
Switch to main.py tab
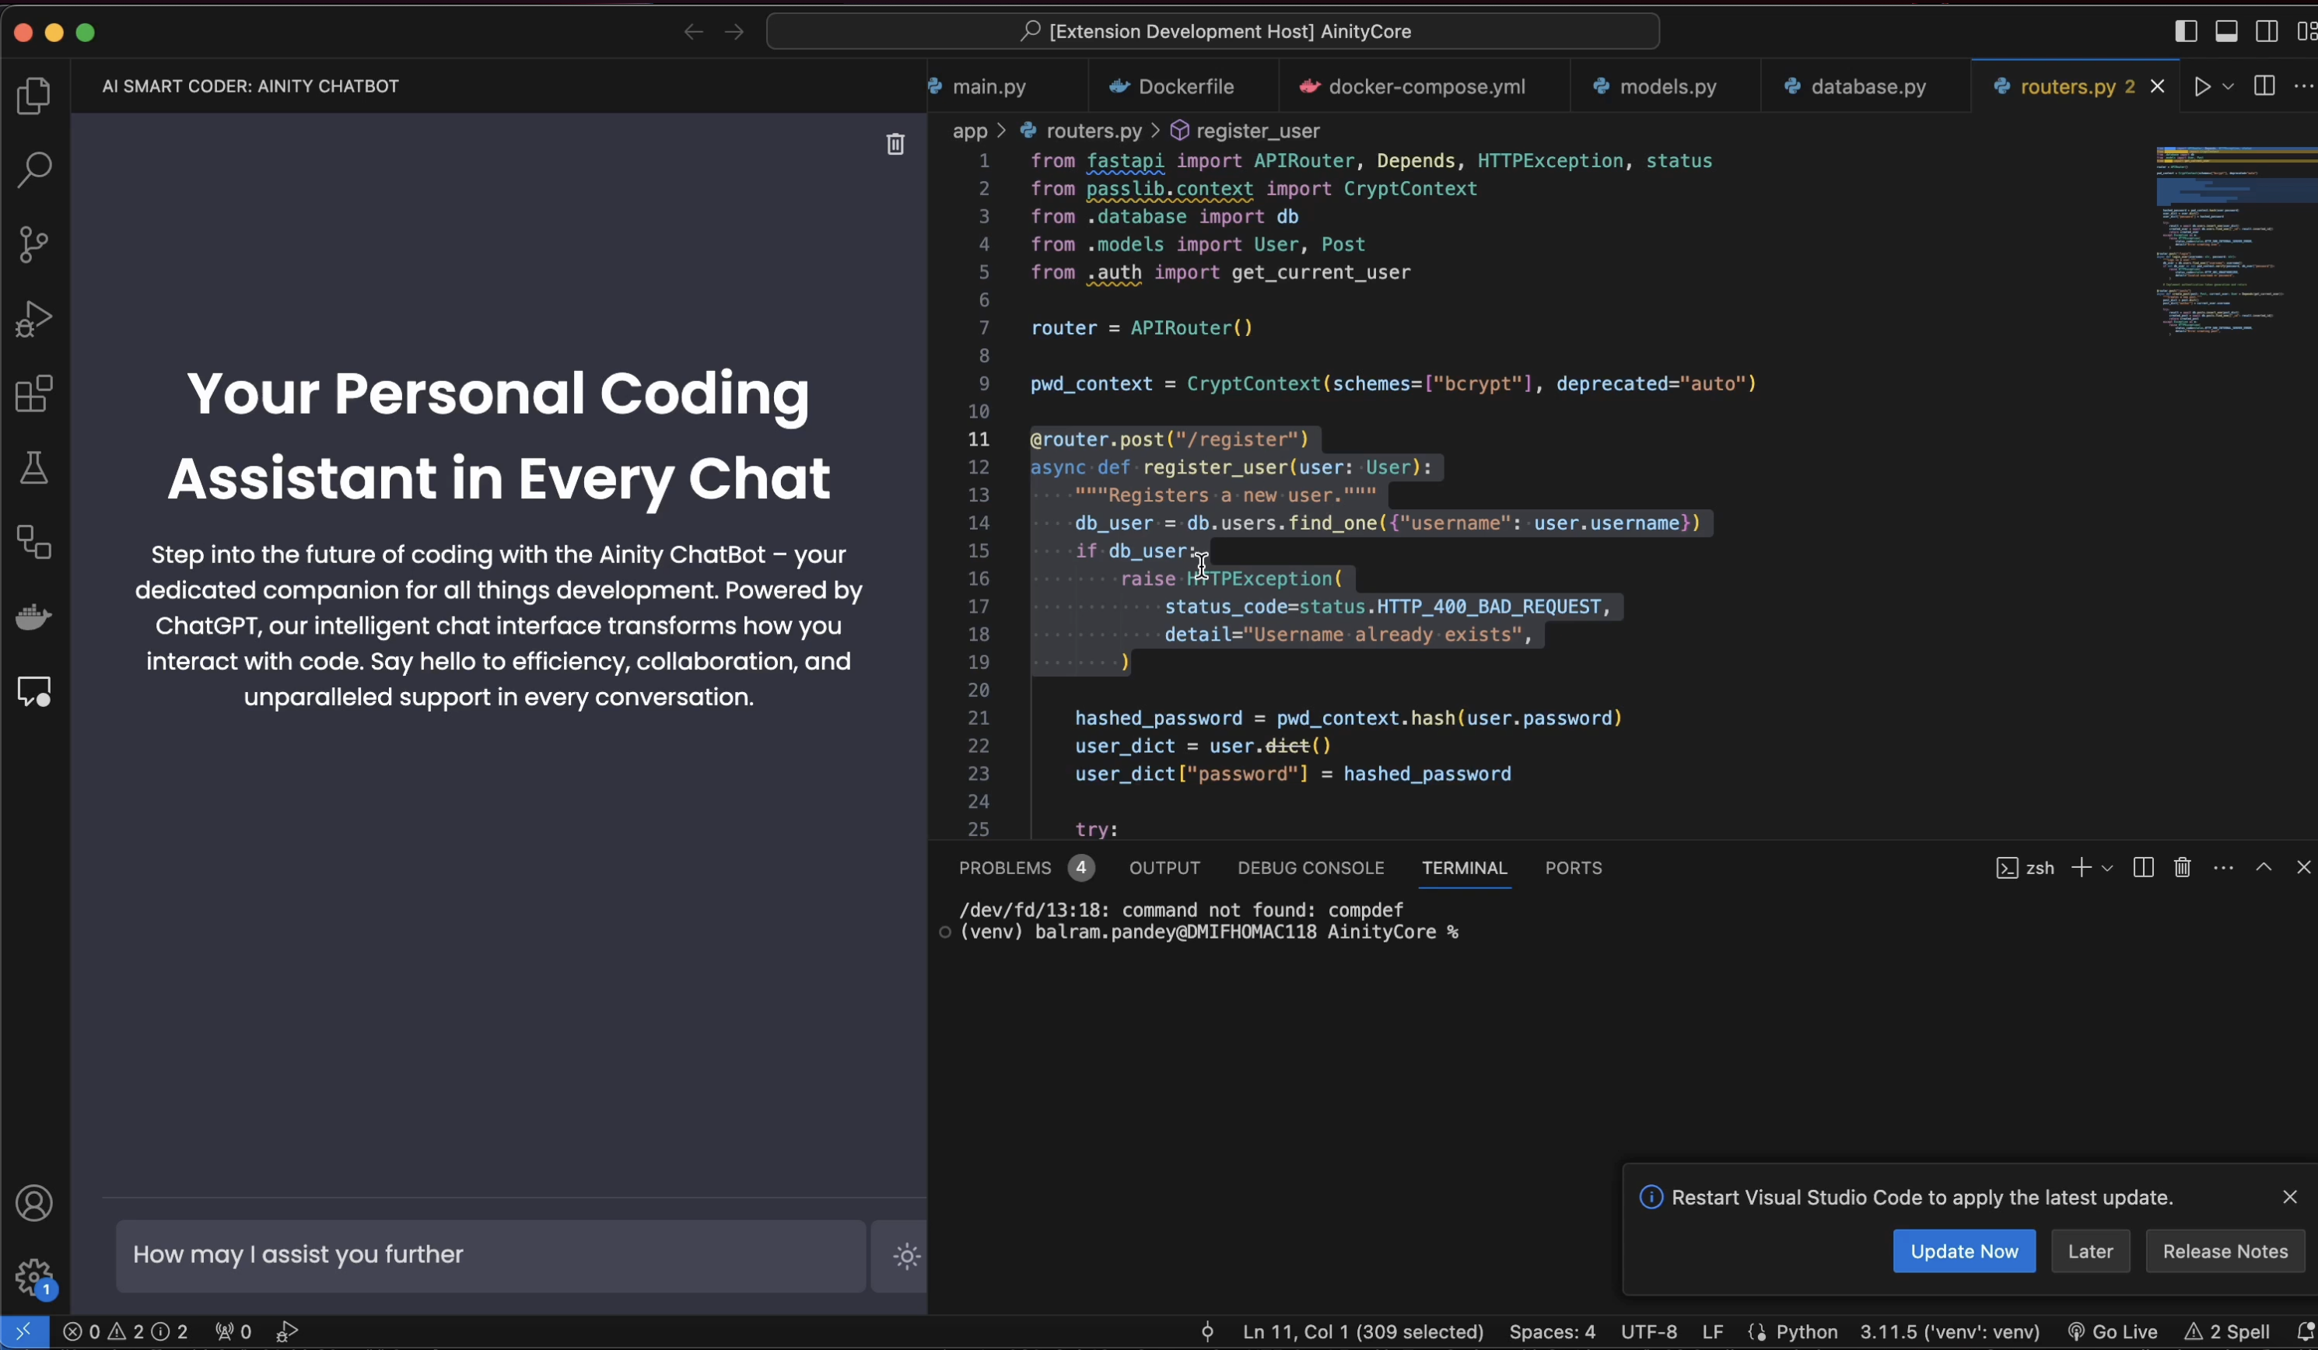pos(989,86)
